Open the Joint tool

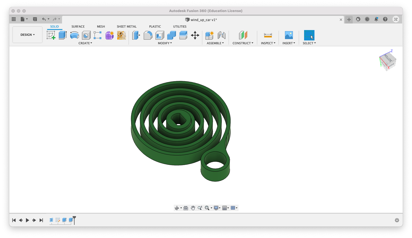(x=222, y=35)
